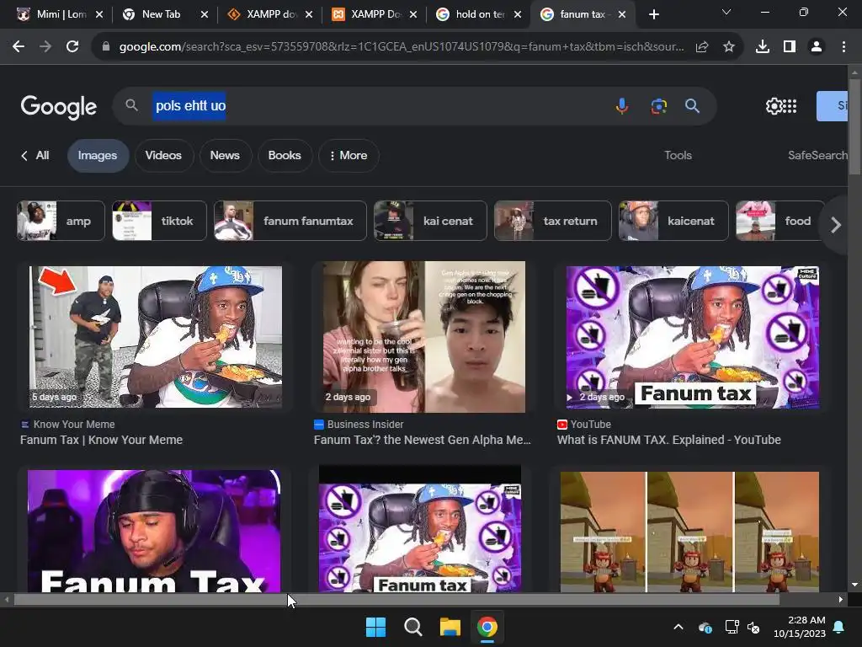Click the partly visible blue Sign in button

(x=832, y=105)
